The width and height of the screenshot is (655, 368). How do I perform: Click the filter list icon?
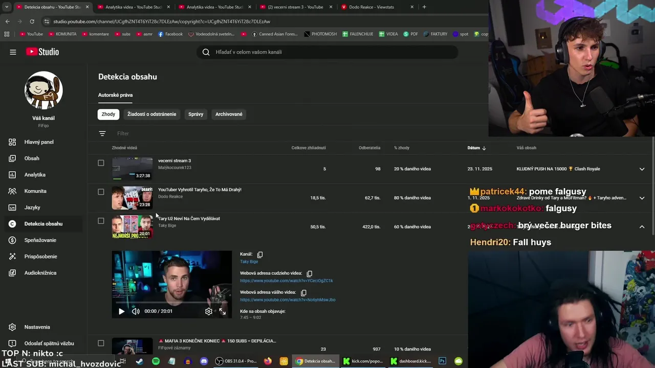coord(102,133)
